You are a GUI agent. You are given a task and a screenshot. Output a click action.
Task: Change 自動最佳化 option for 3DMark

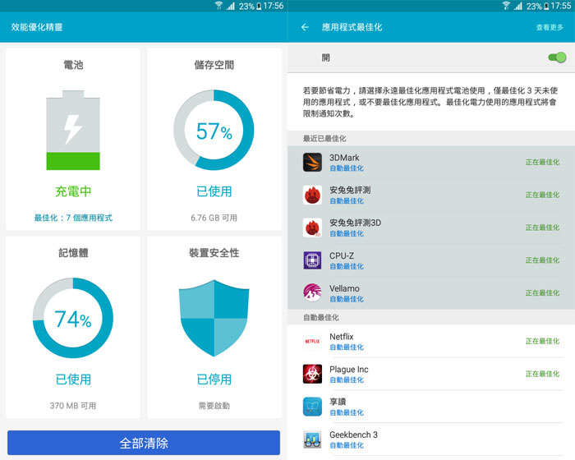click(346, 168)
